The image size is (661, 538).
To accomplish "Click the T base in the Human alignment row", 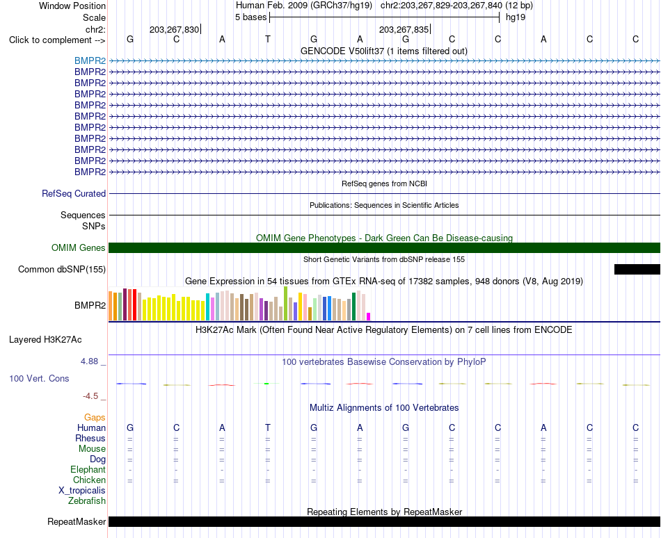I will (x=268, y=427).
